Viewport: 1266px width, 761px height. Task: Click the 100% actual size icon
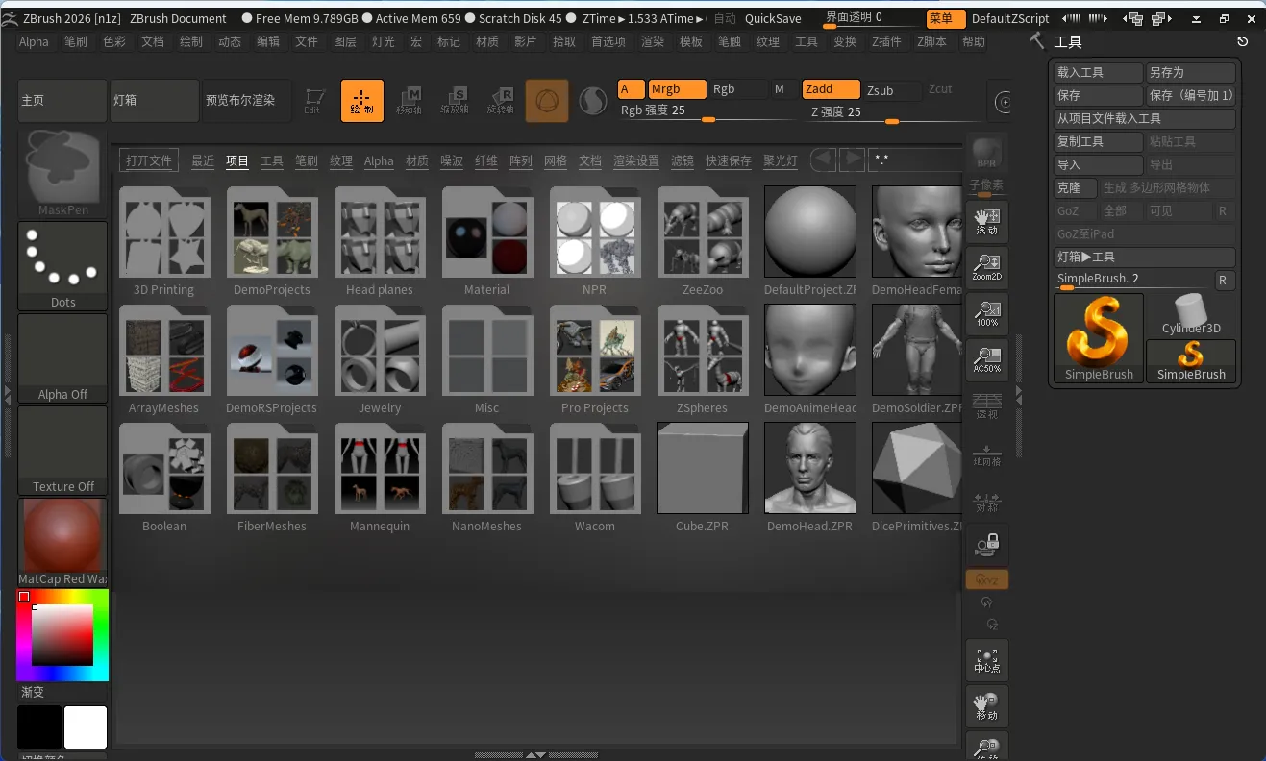tap(986, 313)
